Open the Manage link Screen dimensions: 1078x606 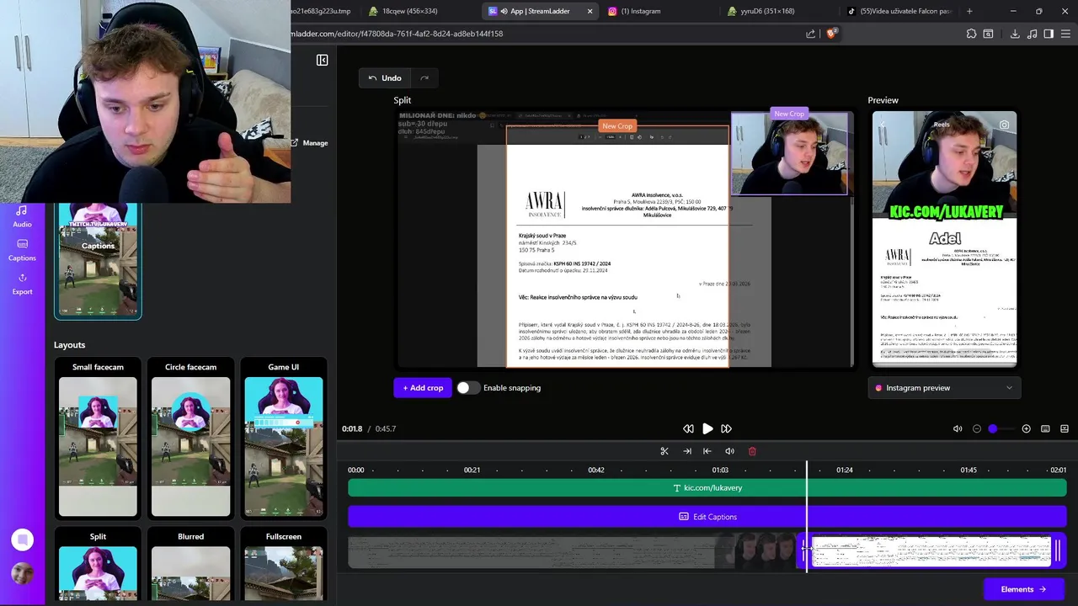(x=309, y=143)
